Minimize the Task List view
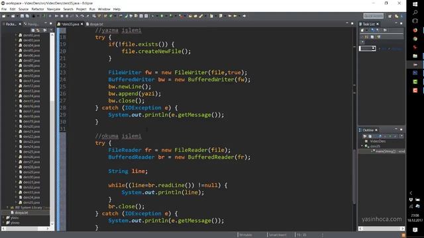This screenshot has width=424, height=238. [396, 24]
